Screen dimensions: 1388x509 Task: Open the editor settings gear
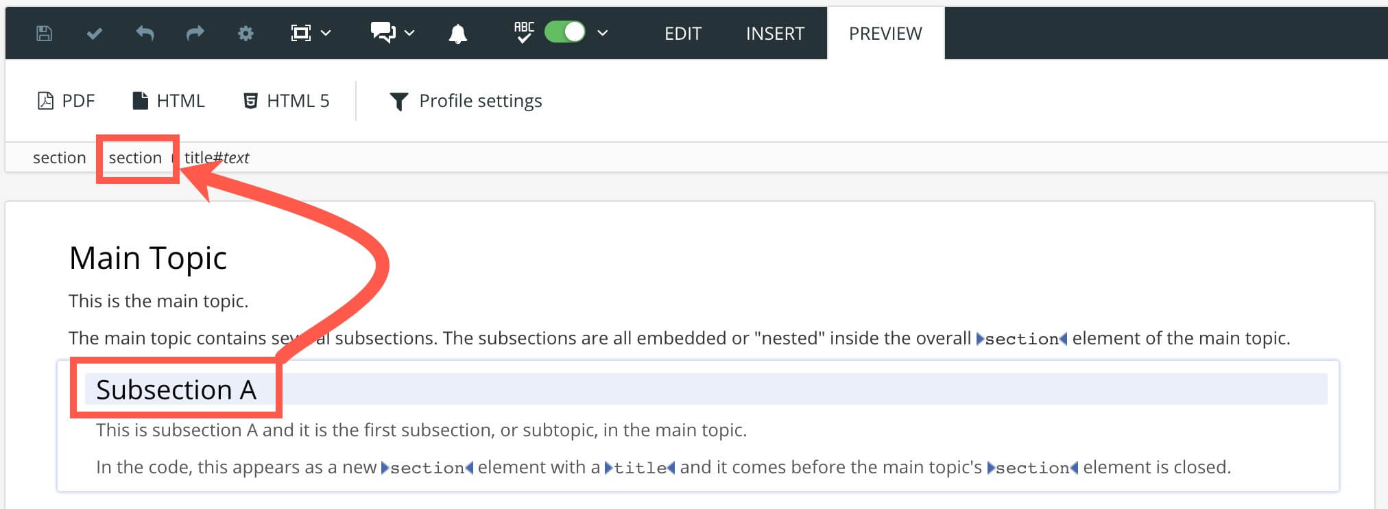click(246, 32)
